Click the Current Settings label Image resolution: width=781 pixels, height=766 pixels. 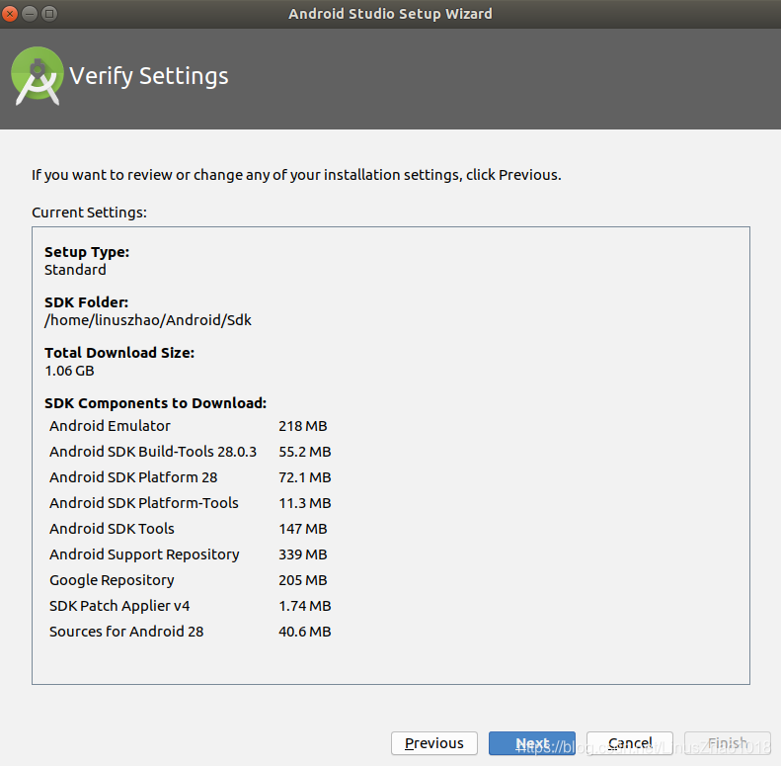point(89,213)
